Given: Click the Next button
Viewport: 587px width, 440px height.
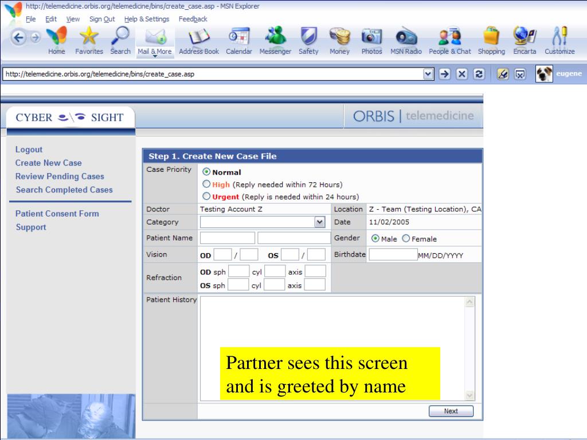Looking at the screenshot, I should click(451, 411).
